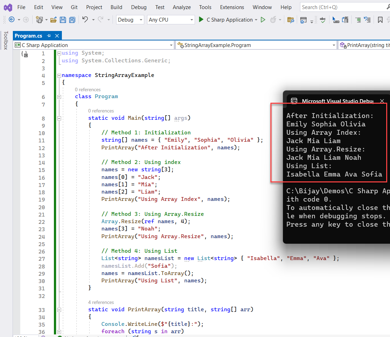Close the Microsoft Visual Studio Debug console
Image resolution: width=390 pixels, height=337 pixels.
click(382, 101)
